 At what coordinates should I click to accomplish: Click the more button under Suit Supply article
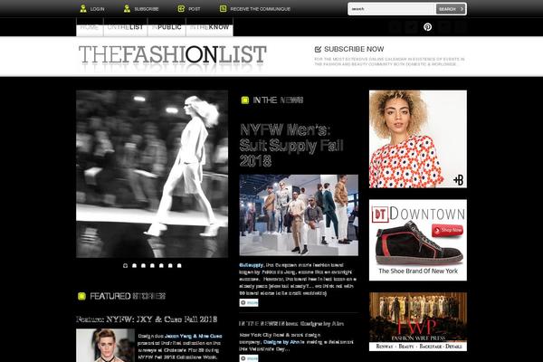(x=249, y=303)
